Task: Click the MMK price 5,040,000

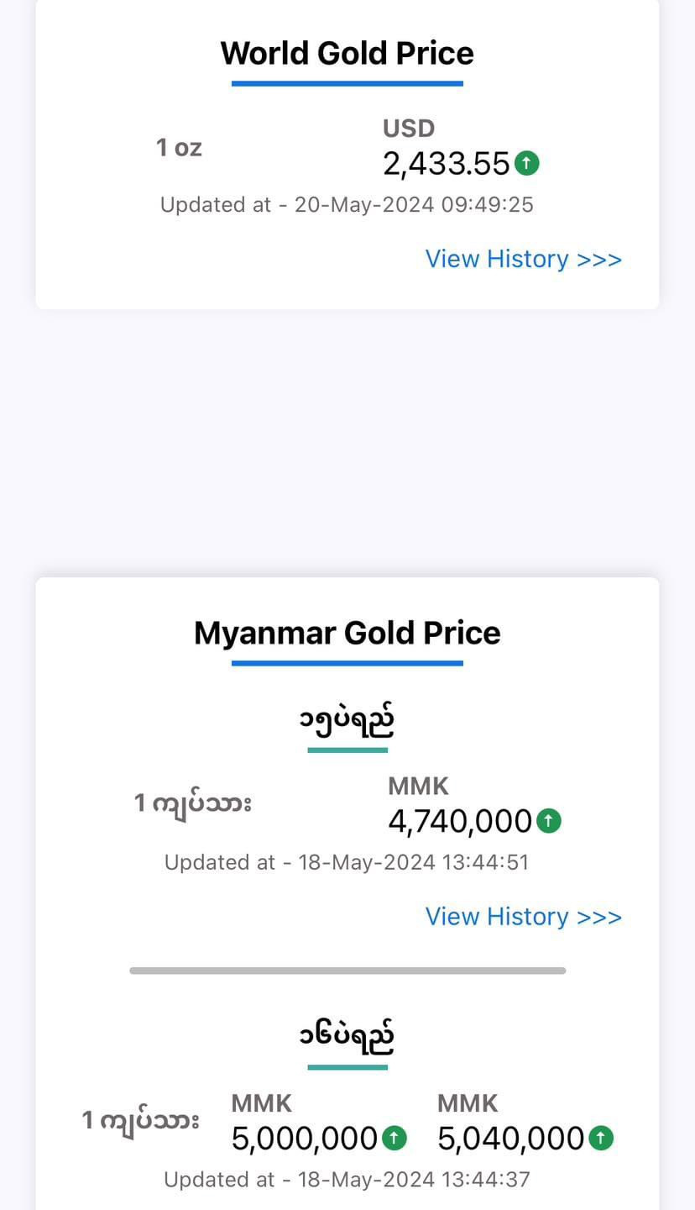Action: pyautogui.click(x=510, y=1139)
